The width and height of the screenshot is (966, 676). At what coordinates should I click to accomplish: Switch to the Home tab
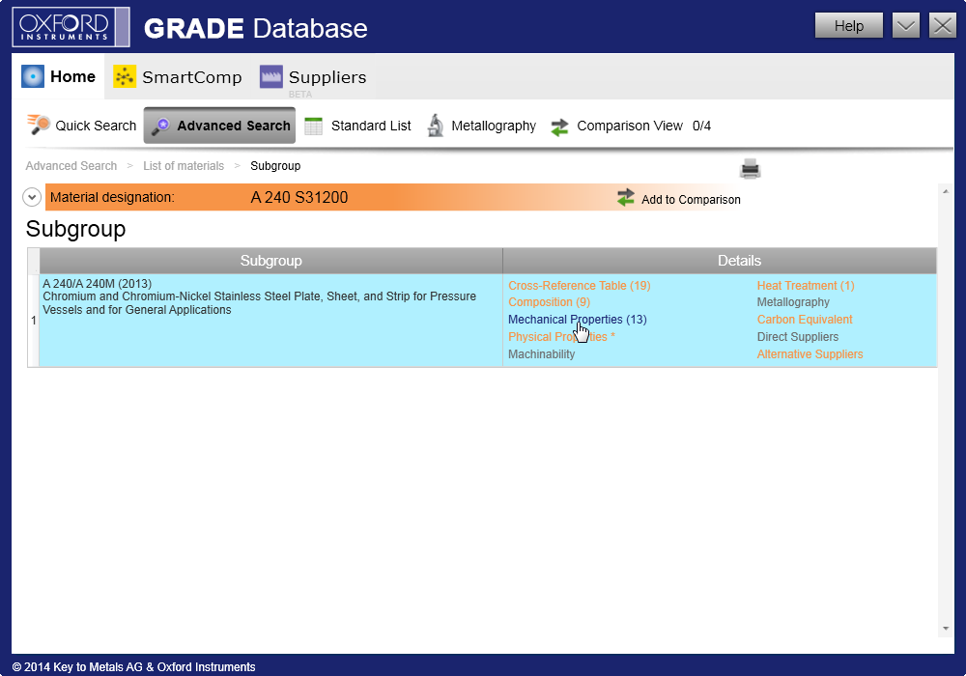(x=59, y=76)
